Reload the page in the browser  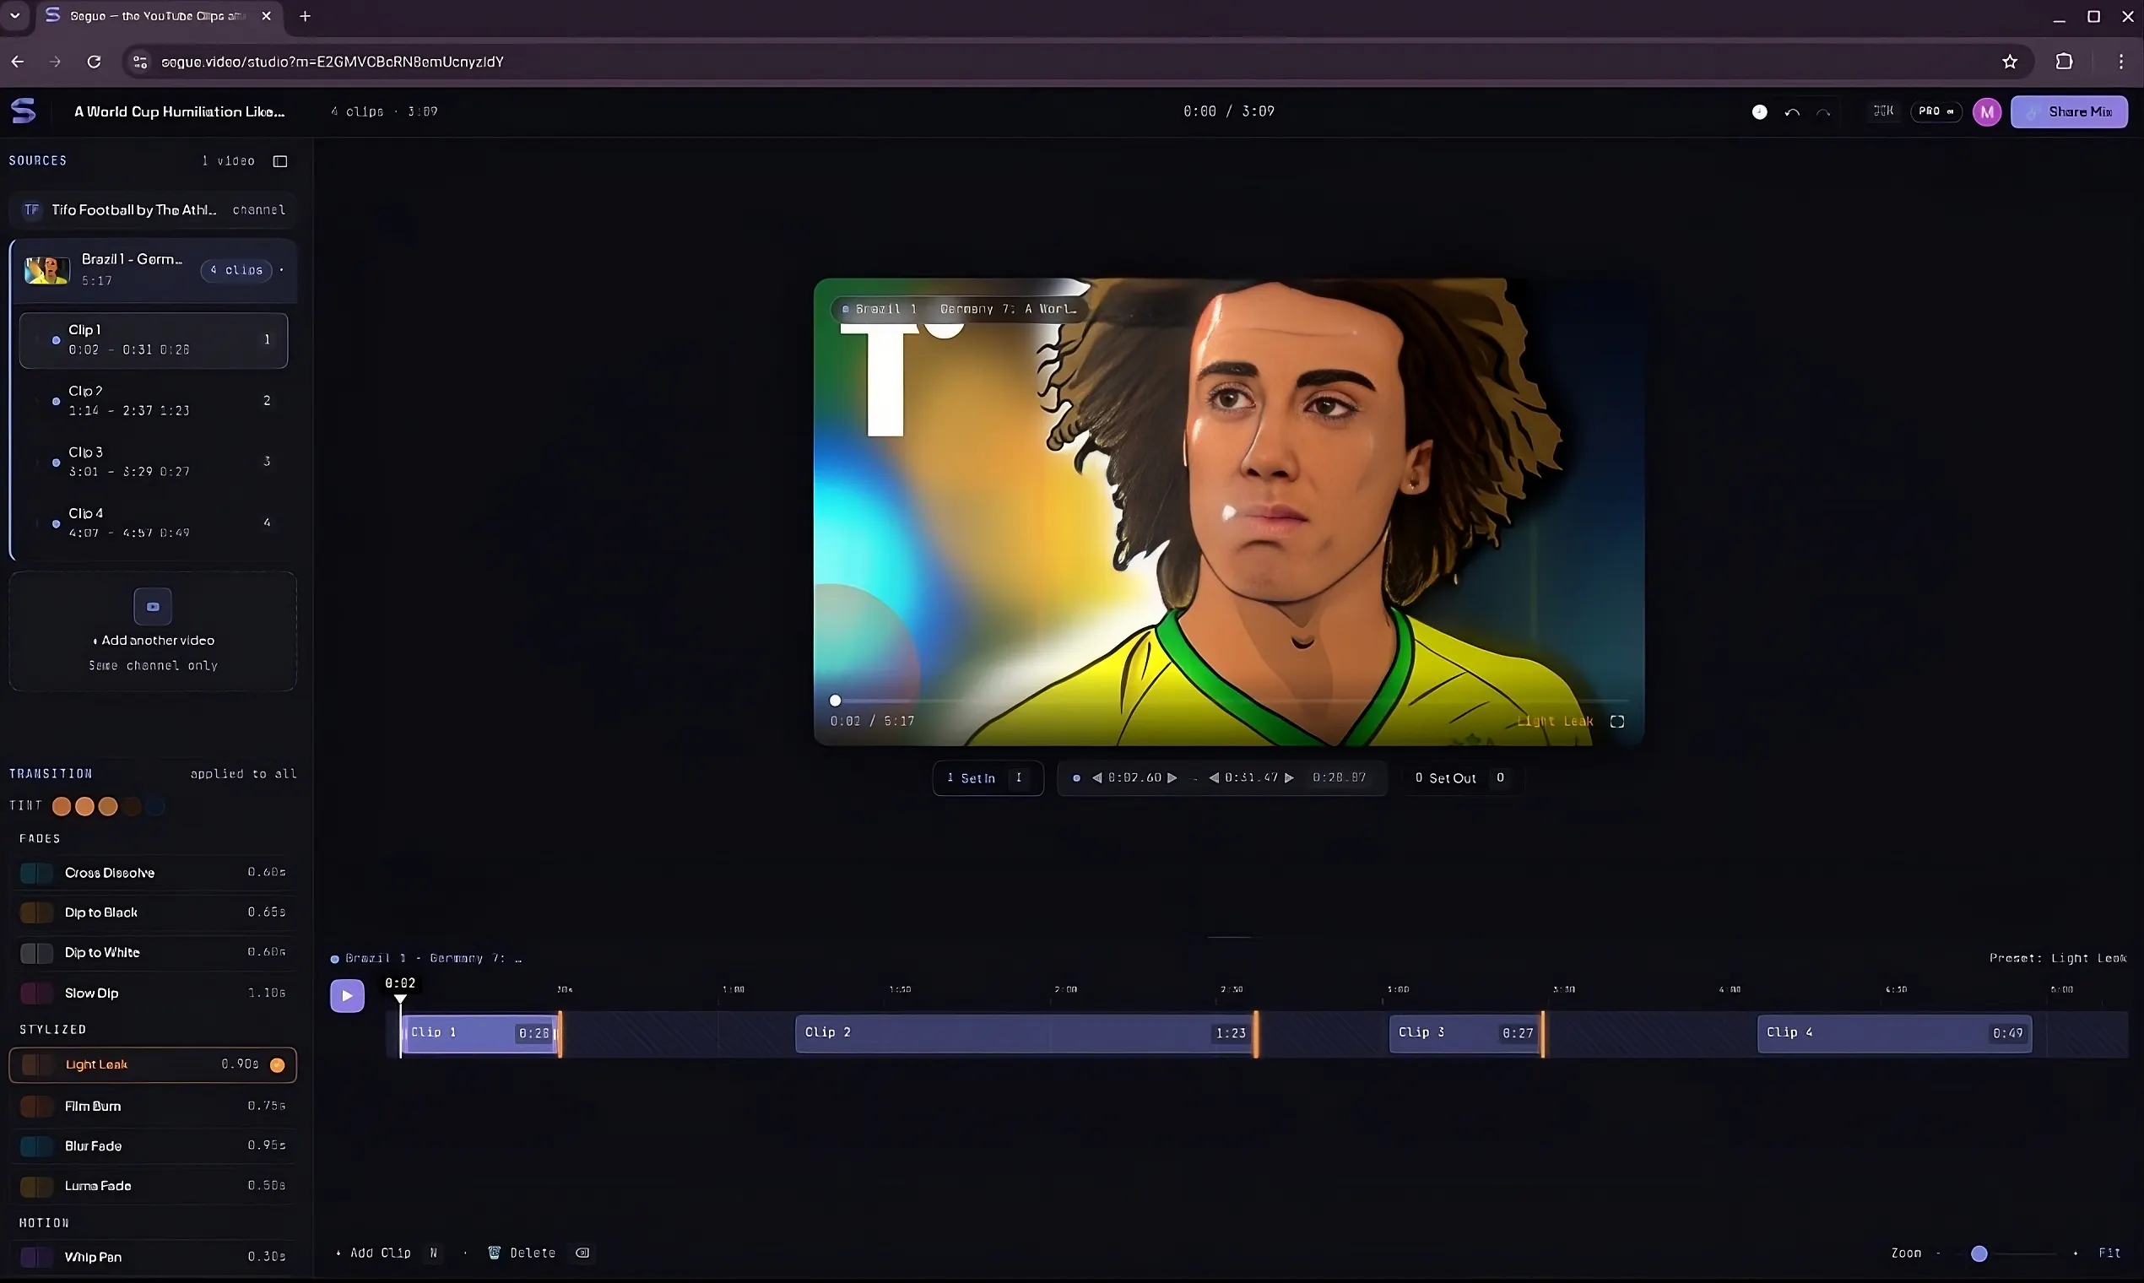(x=95, y=62)
